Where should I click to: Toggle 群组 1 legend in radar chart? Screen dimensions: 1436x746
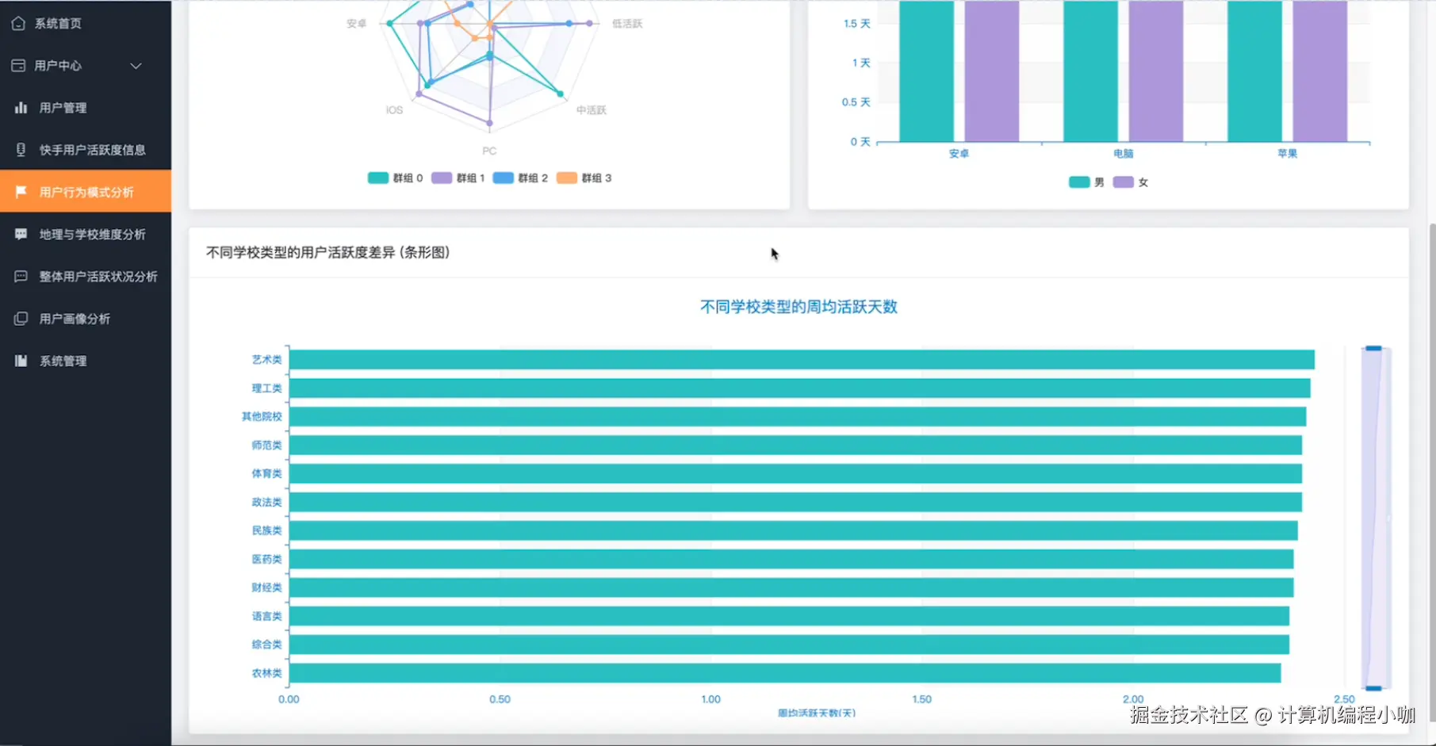tap(458, 178)
